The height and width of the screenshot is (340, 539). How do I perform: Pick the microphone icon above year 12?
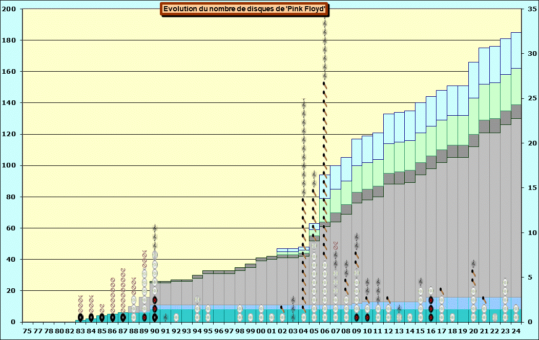pos(388,300)
